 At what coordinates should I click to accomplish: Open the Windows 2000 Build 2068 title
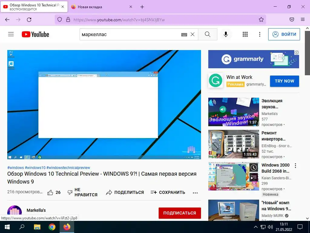pos(275,168)
